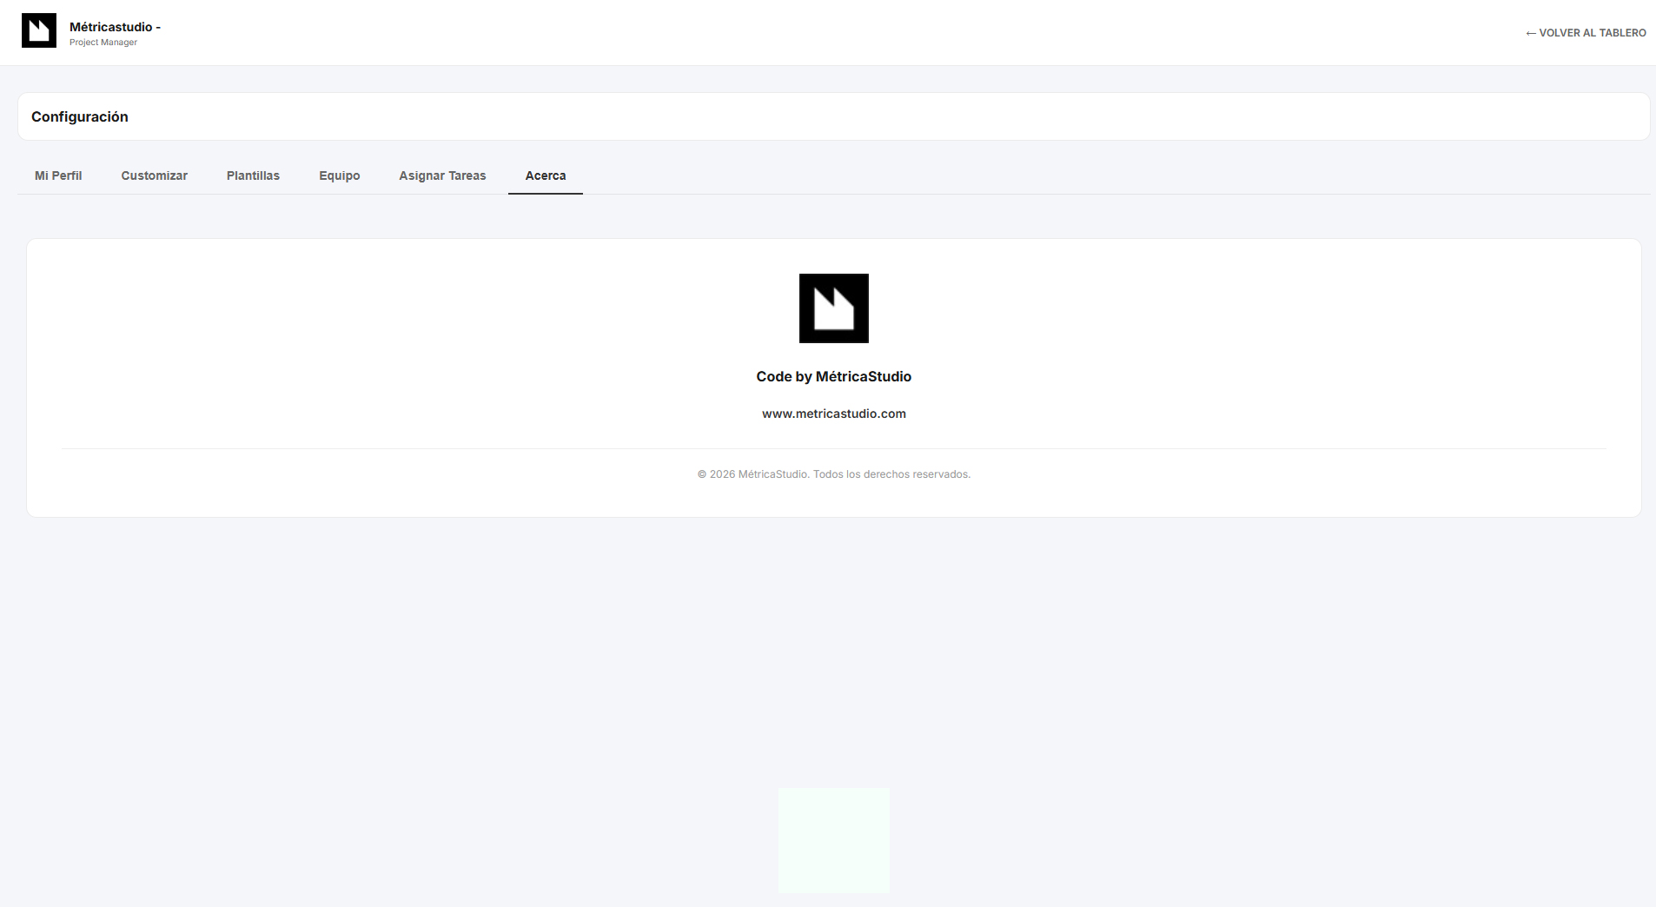Click the © symbol in the footer text
Image resolution: width=1656 pixels, height=907 pixels.
(702, 474)
